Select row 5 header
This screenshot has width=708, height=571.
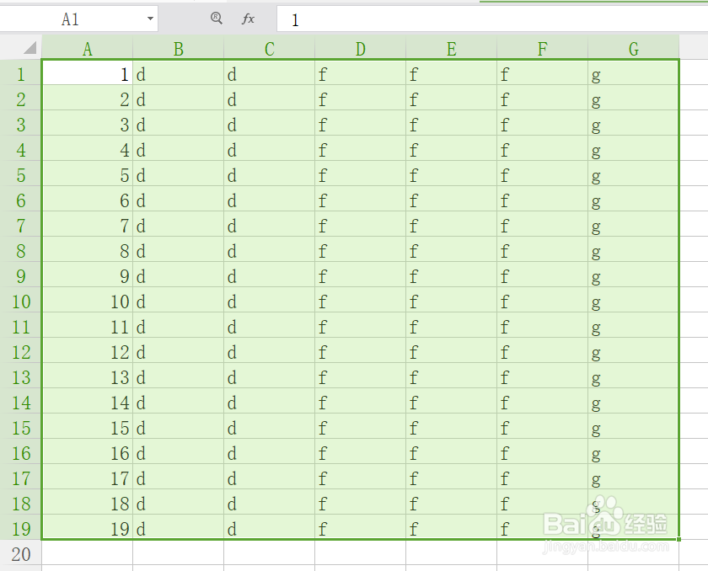click(21, 173)
